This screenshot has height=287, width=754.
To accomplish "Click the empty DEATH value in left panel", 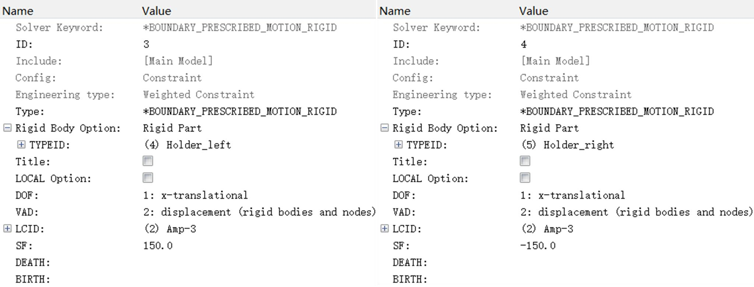I will (258, 262).
